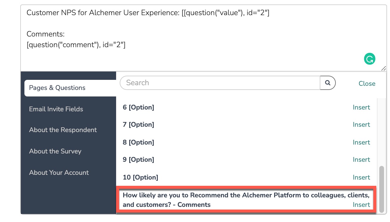390x222 pixels.
Task: Open the About the Survey tab
Action: pos(55,151)
